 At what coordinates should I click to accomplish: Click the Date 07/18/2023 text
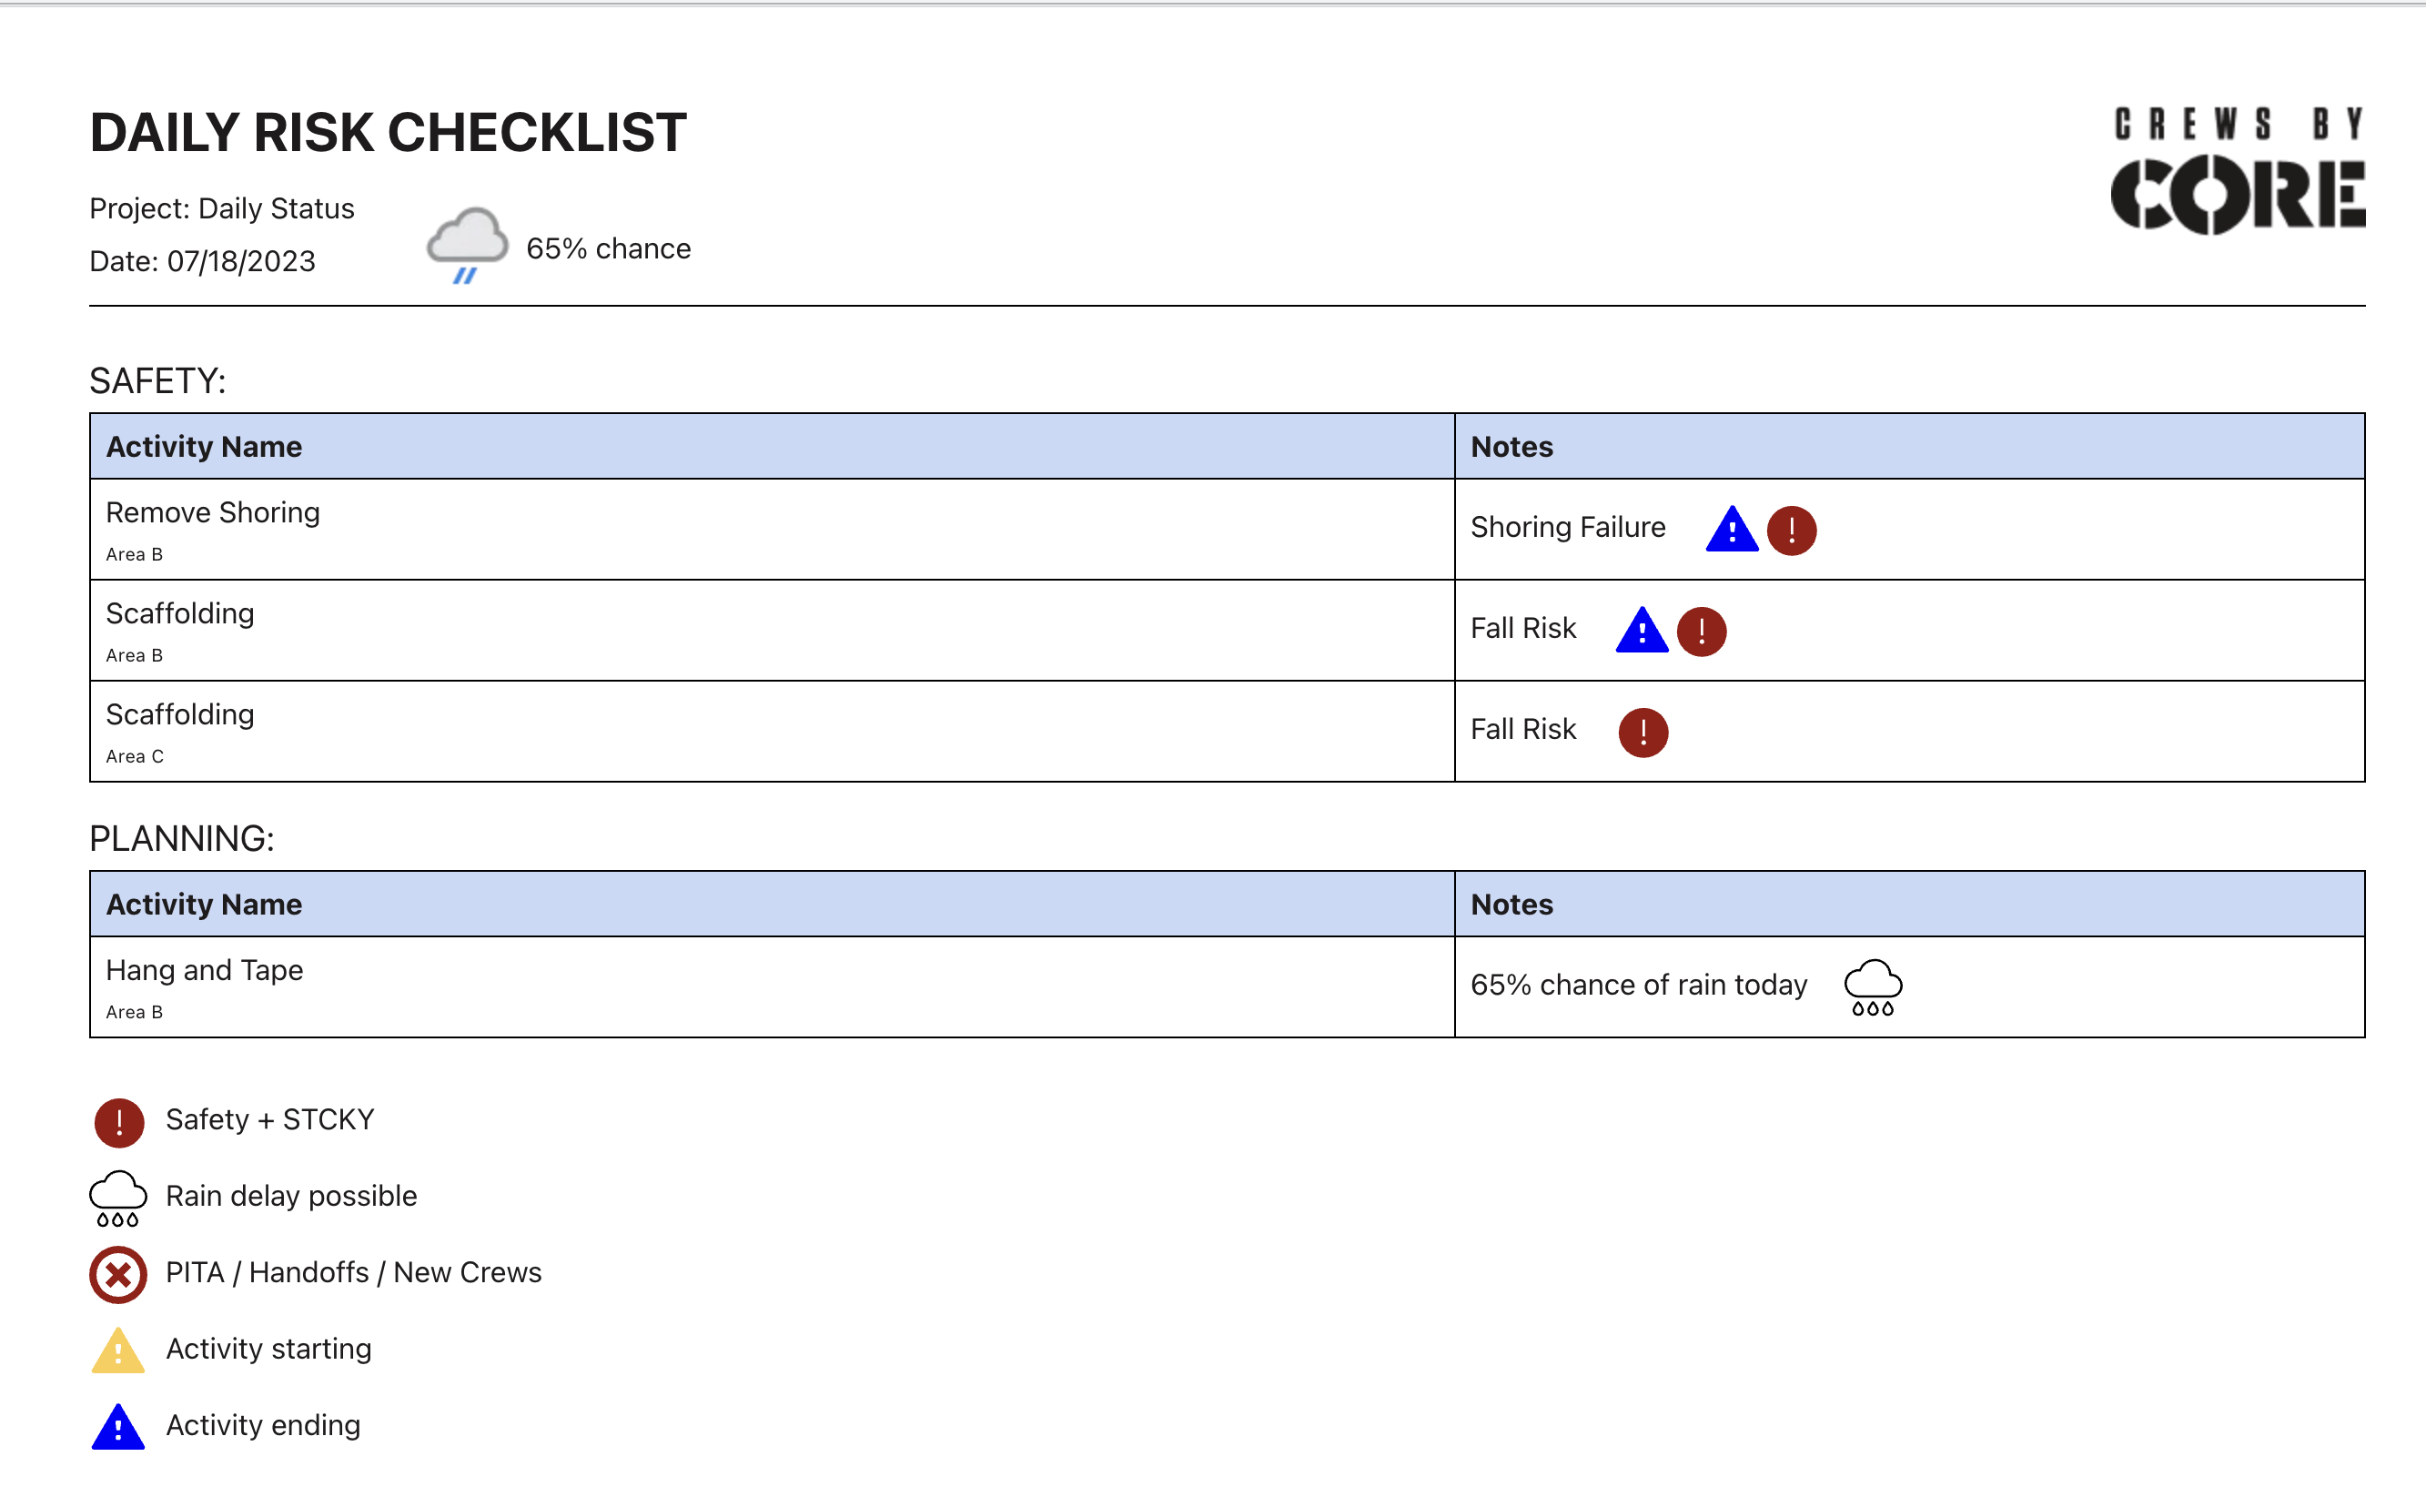(x=202, y=261)
